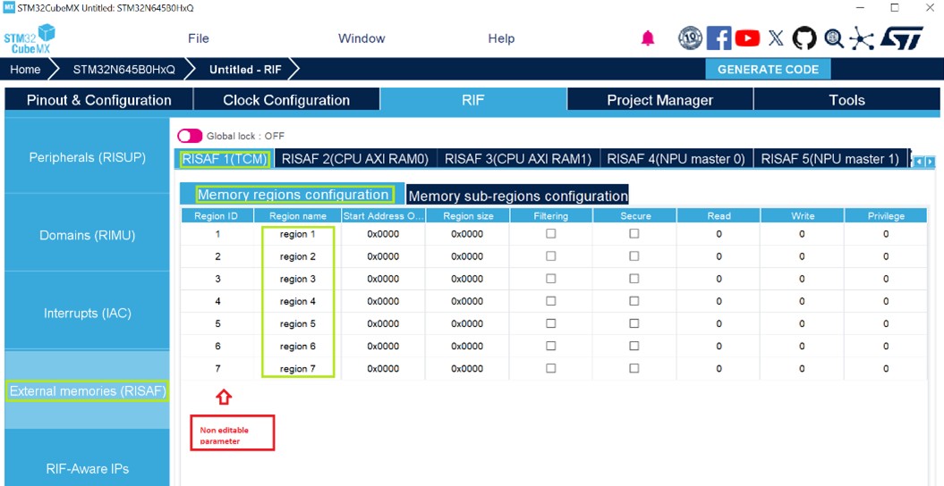Open the File menu
Viewport: 944px width, 486px height.
[198, 38]
